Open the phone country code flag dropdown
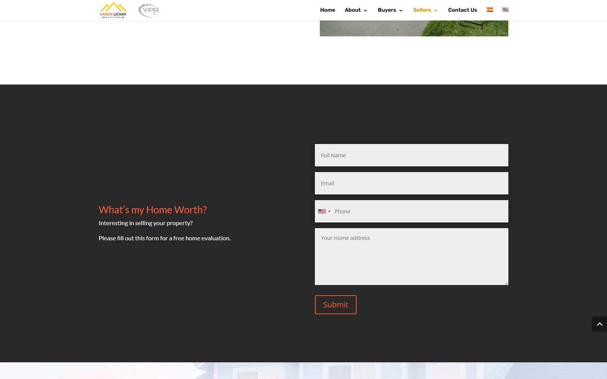 [x=324, y=211]
